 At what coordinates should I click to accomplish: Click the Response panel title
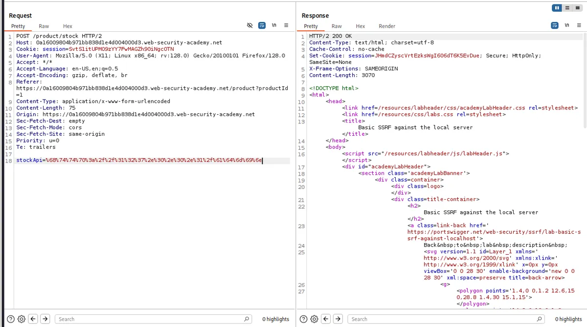pyautogui.click(x=315, y=16)
